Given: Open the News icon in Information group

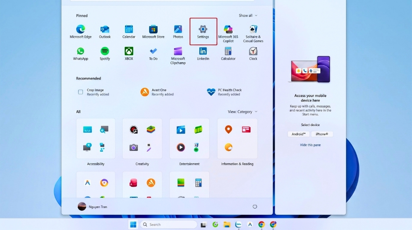Looking at the screenshot, I should pos(246,129).
